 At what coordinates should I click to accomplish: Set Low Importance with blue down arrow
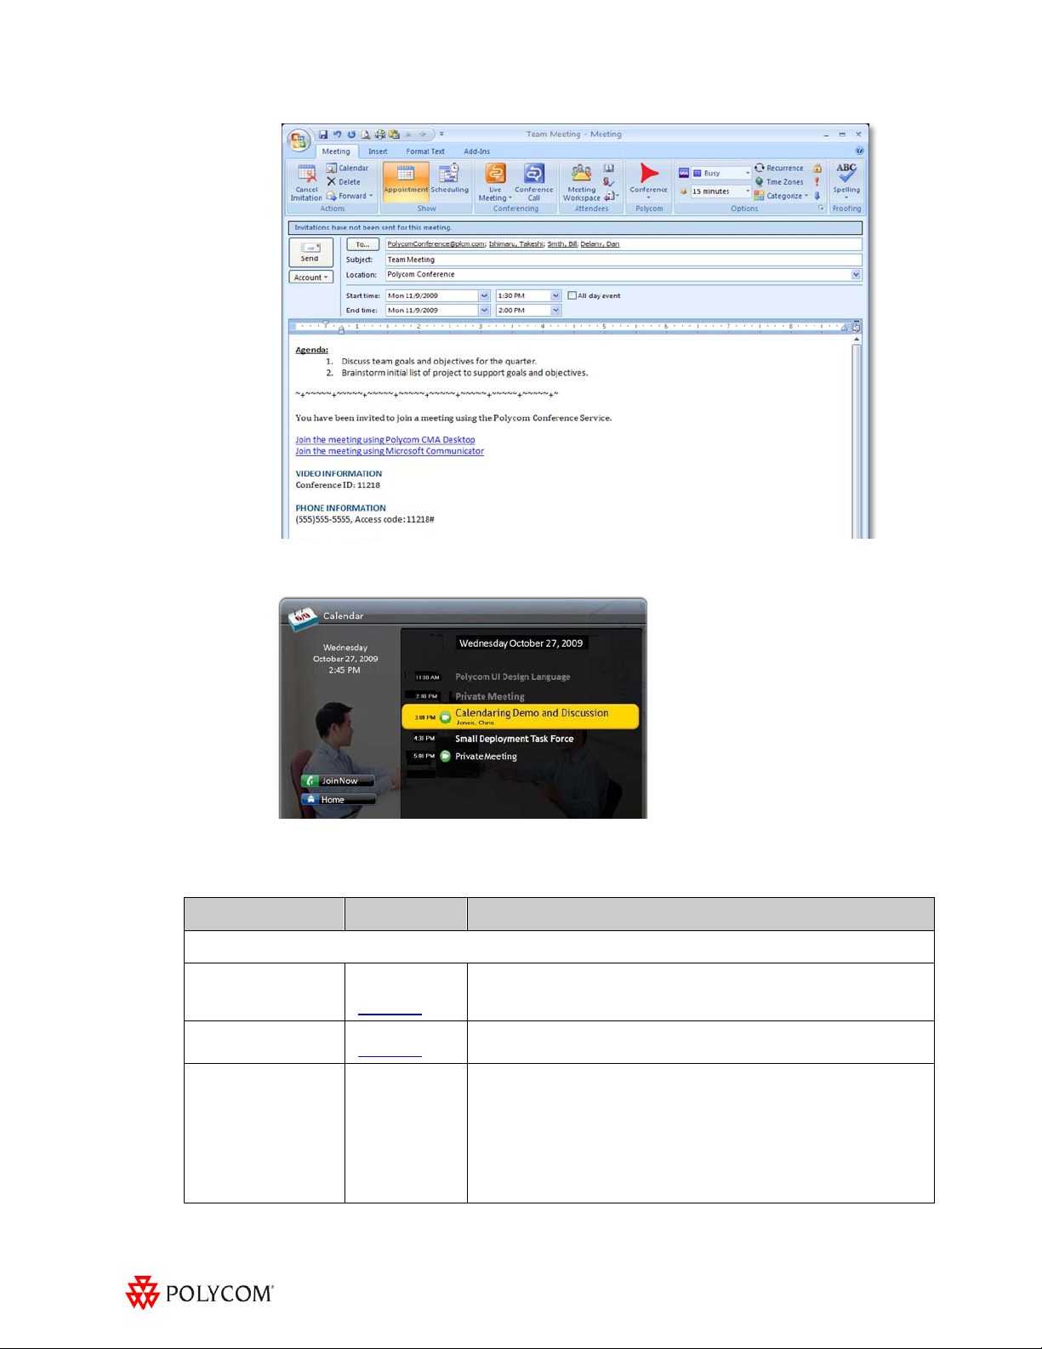click(x=817, y=195)
